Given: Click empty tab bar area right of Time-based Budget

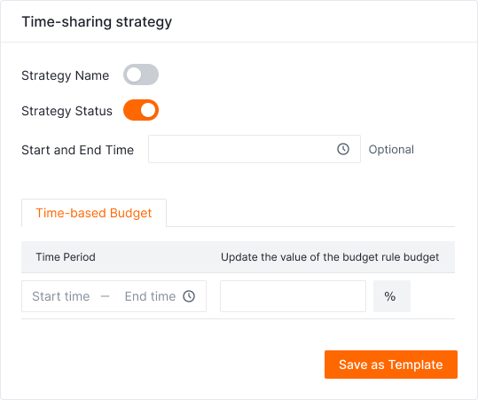Looking at the screenshot, I should coord(310,213).
